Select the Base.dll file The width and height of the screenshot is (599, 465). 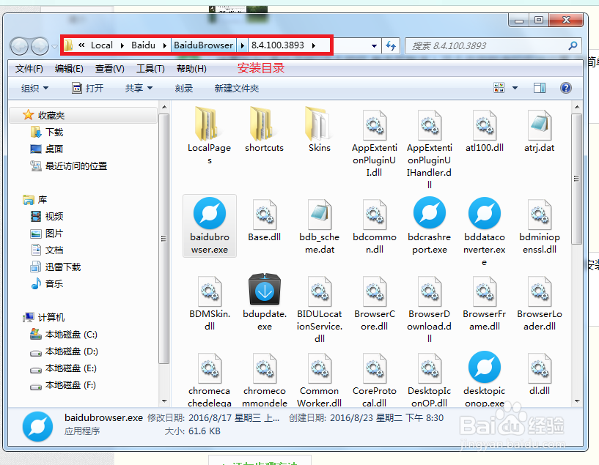[264, 220]
